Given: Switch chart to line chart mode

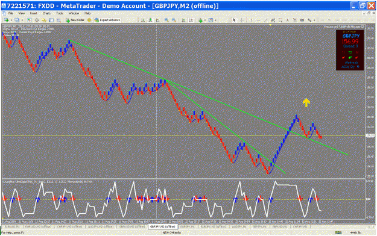Looking at the screenshot, I should tap(157, 20).
